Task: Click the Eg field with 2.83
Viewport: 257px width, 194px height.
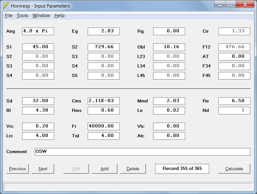Action: 103,31
